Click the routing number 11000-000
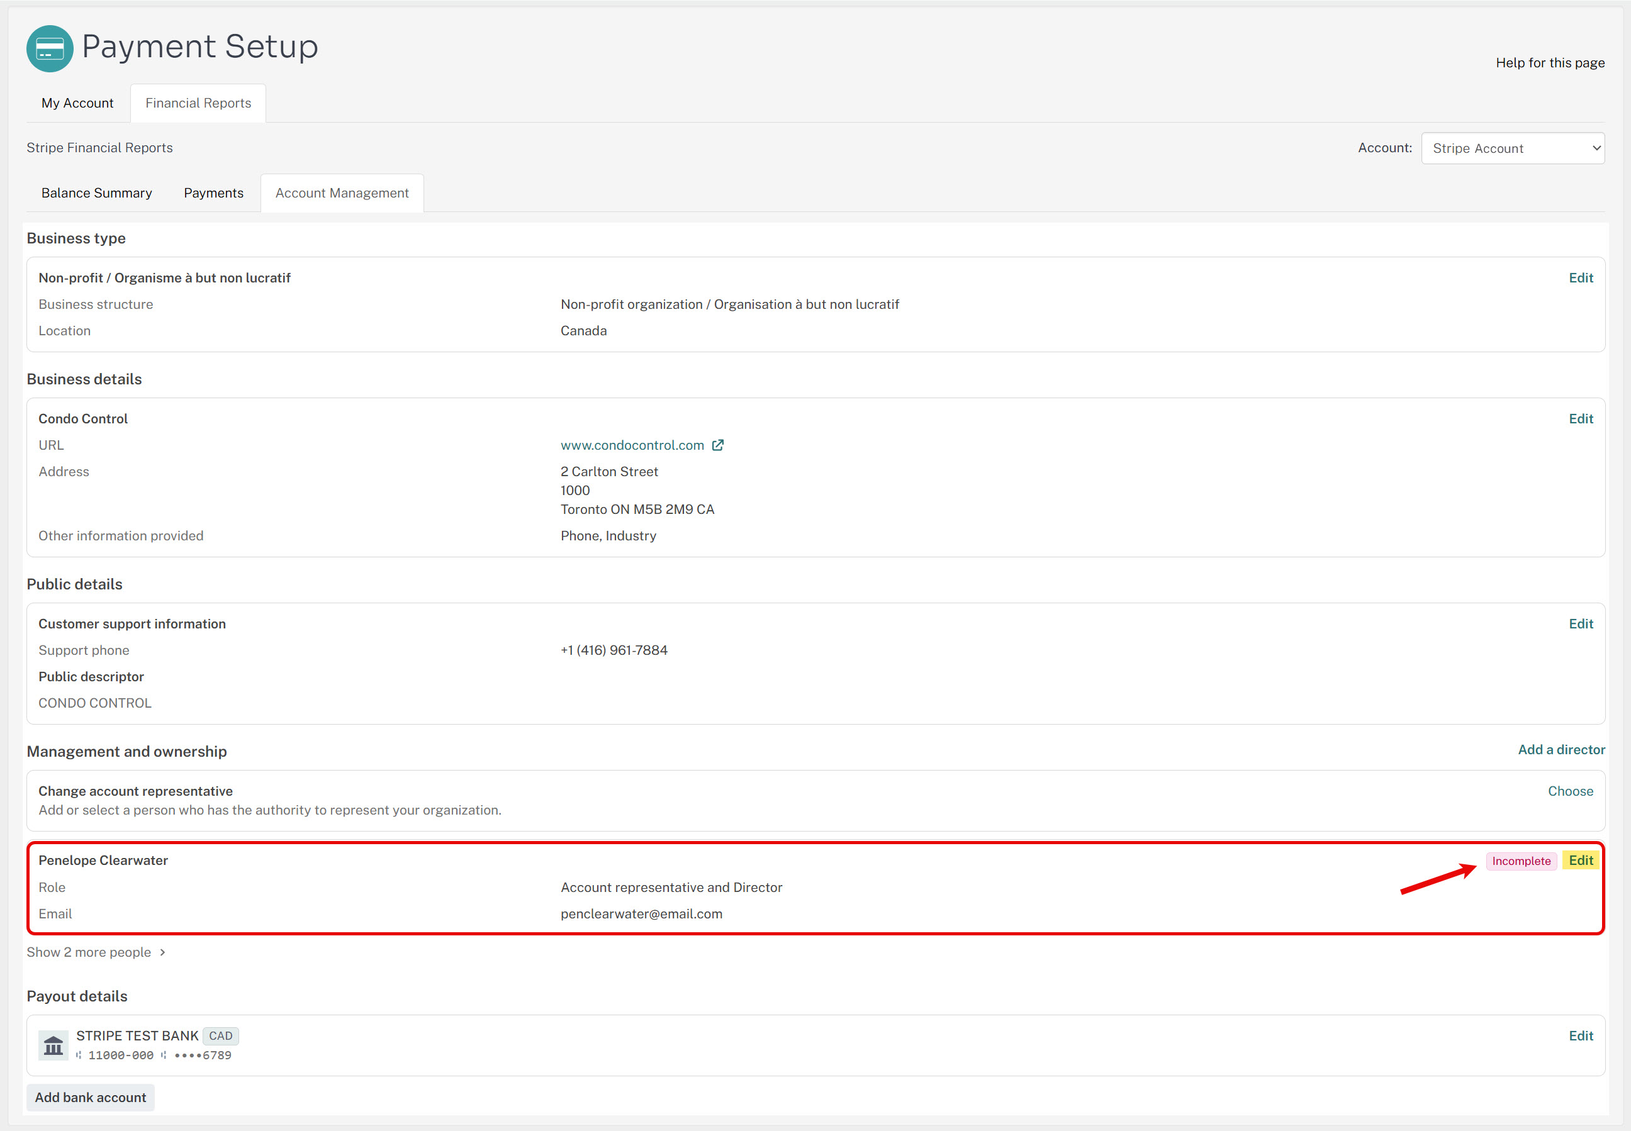The image size is (1631, 1131). [120, 1055]
